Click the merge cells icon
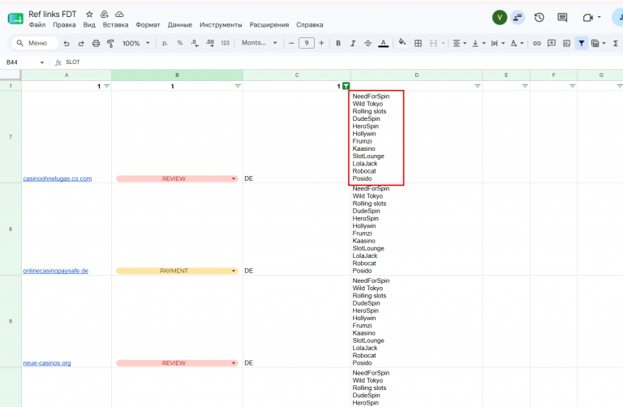The height and width of the screenshot is (407, 623). [x=433, y=43]
